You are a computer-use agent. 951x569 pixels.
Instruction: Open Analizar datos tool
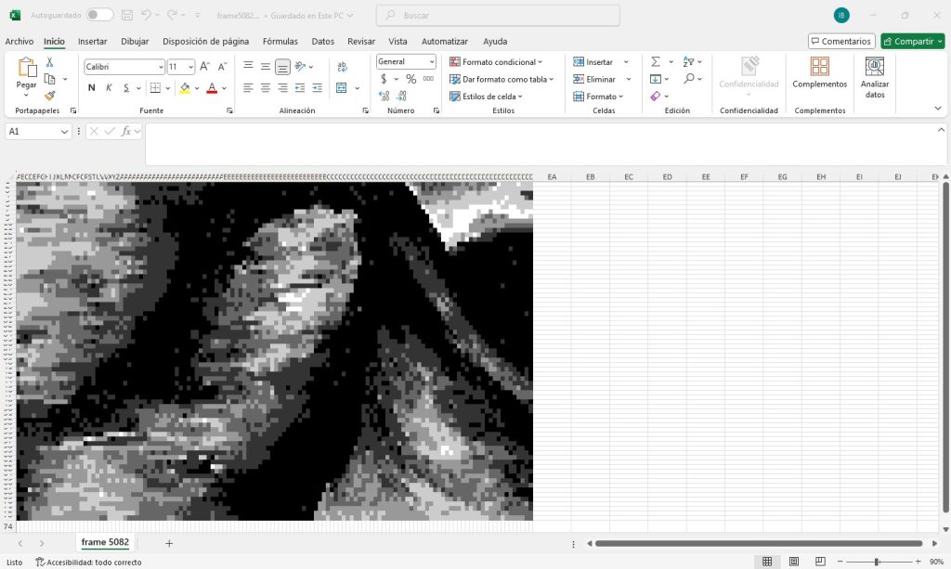click(874, 77)
